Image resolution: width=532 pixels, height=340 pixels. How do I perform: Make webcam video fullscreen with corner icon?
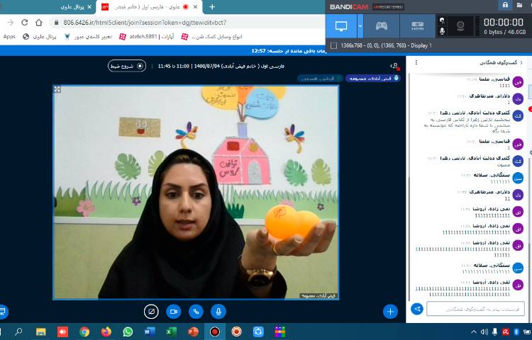[x=57, y=89]
